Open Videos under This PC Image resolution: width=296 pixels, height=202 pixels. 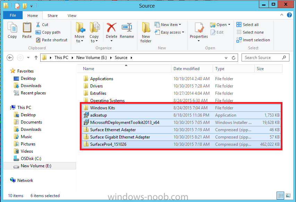(27, 151)
